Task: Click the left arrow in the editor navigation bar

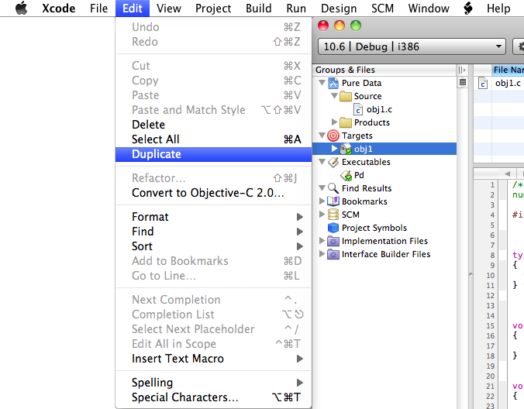Action: [508, 174]
